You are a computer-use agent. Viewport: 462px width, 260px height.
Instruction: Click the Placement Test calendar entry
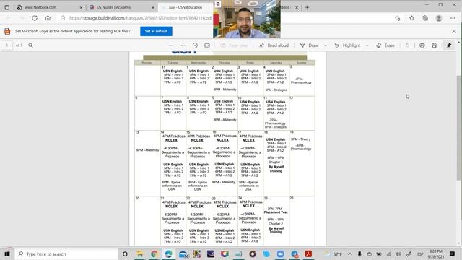click(276, 212)
